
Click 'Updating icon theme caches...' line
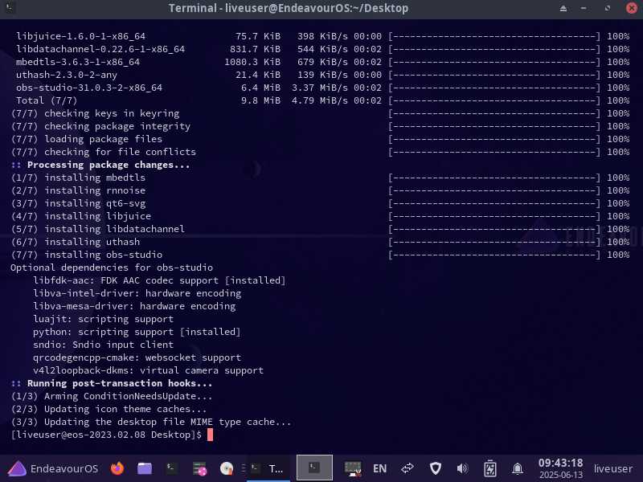[x=109, y=409]
